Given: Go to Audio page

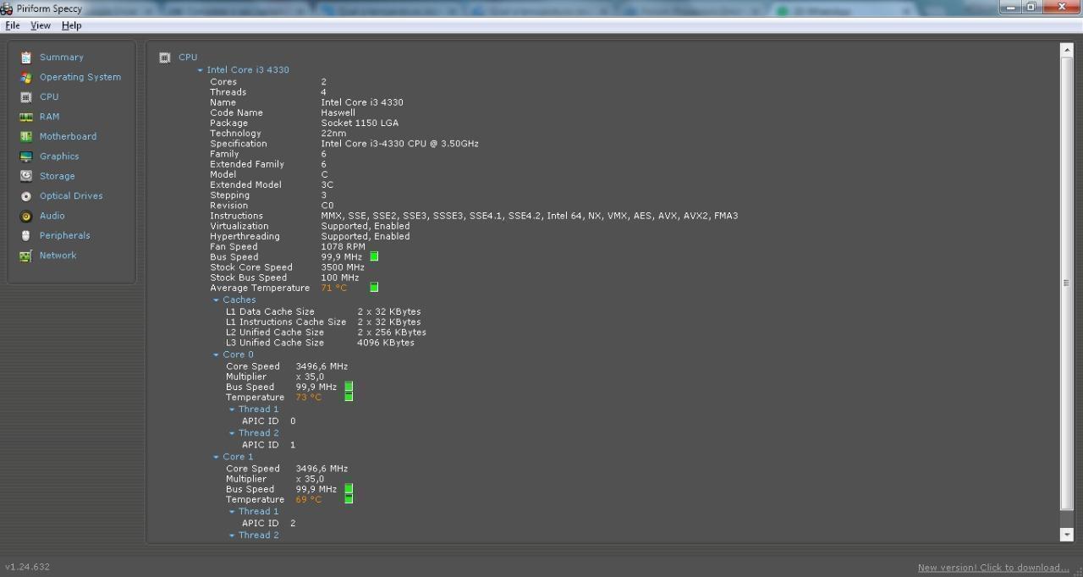Looking at the screenshot, I should pos(52,216).
